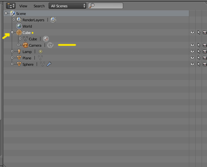Viewport: 207px width, 167px height.
Task: Toggle selectability of the Sphere
Action: point(199,64)
